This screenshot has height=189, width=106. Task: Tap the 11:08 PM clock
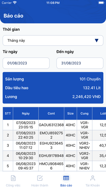coord(53,3)
